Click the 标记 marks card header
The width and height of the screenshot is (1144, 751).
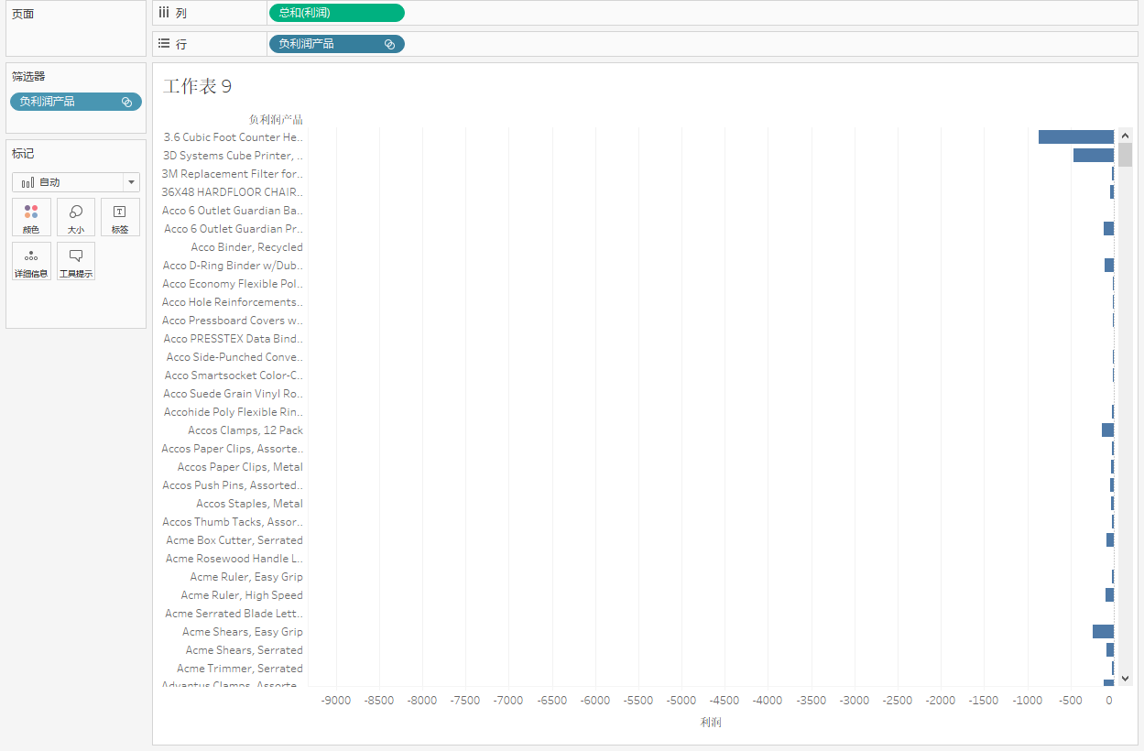23,153
